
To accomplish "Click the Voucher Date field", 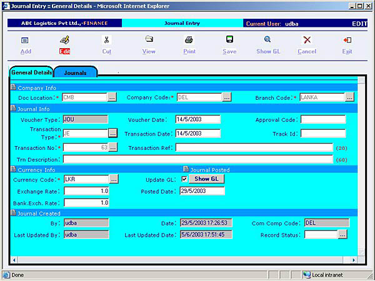I will click(x=197, y=119).
